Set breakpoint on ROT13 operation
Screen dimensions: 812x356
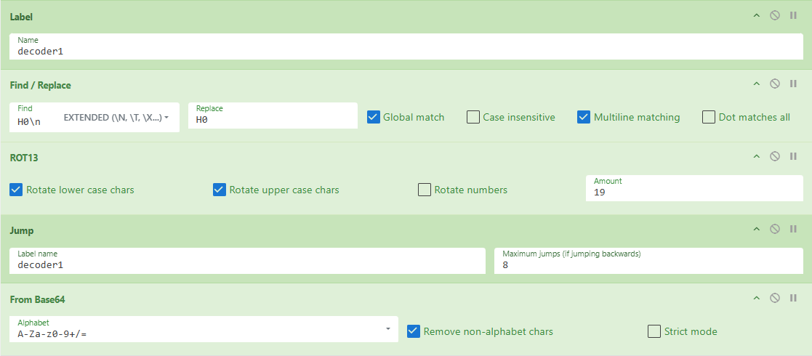(x=793, y=156)
